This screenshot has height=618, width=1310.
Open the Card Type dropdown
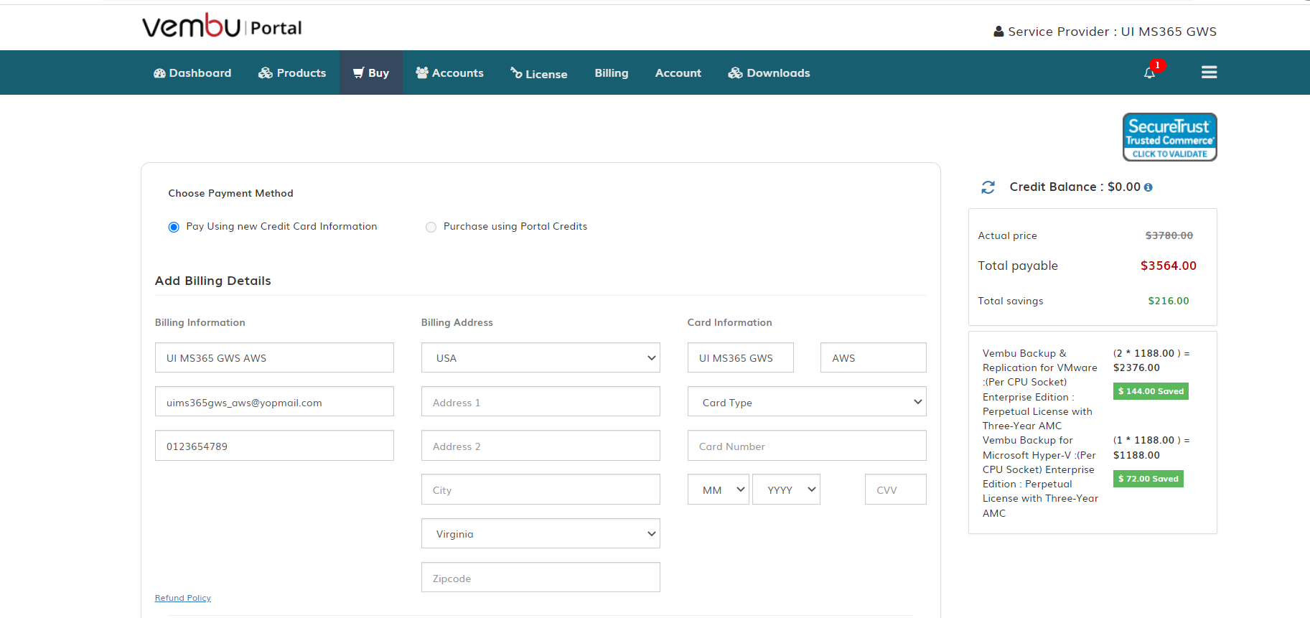pos(807,402)
